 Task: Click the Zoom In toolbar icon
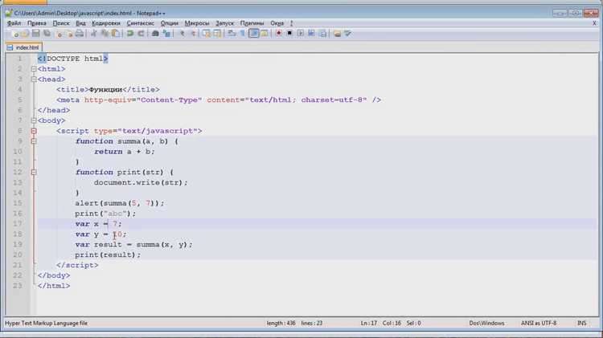183,34
